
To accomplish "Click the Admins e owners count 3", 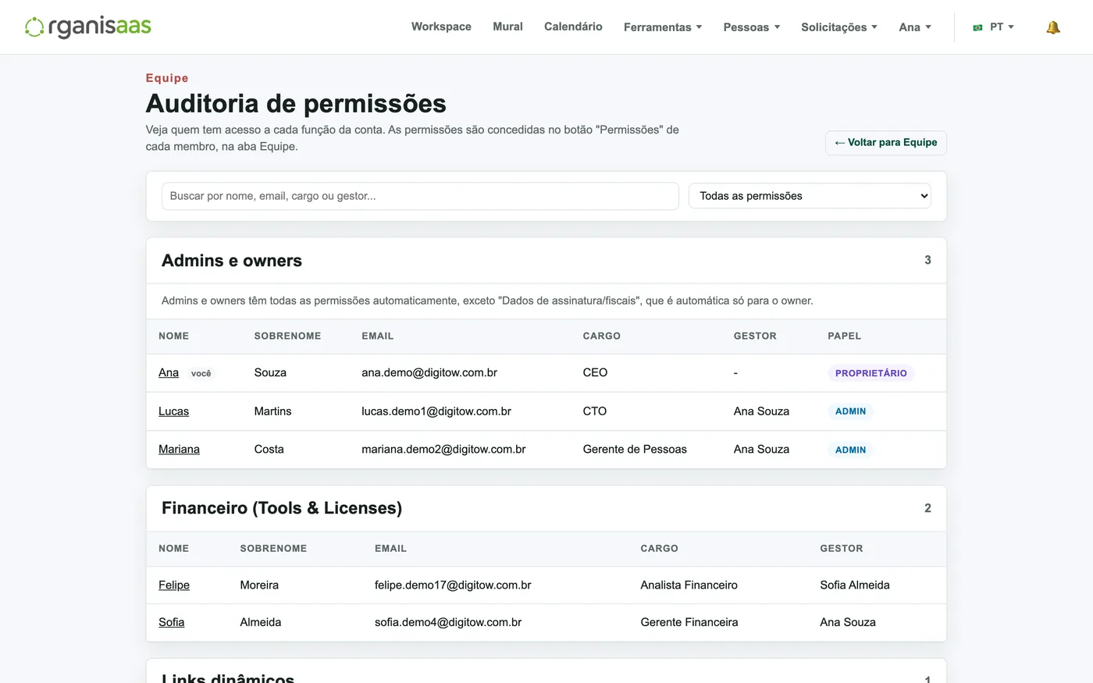I will pyautogui.click(x=927, y=260).
